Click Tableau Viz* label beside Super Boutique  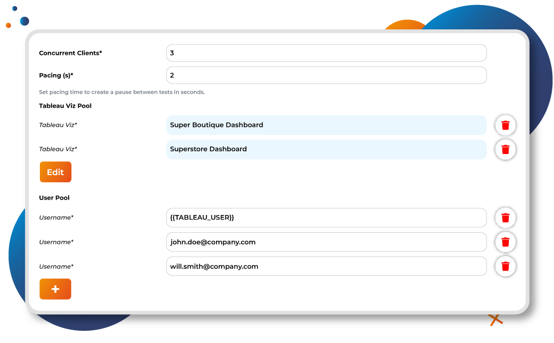pyautogui.click(x=58, y=125)
